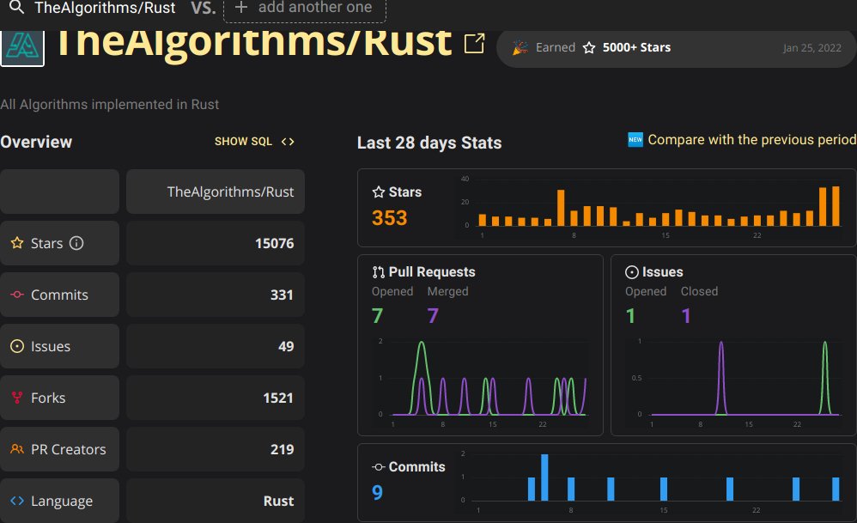Open the repo via the external link icon

[x=474, y=43]
